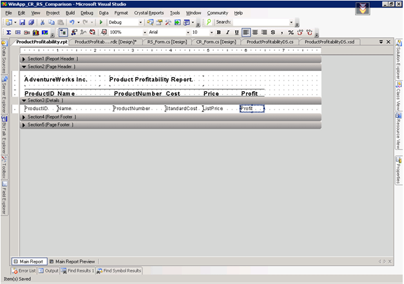Viewport: 404px width, 284px height.
Task: Open the Toolbox side panel
Action: click(x=5, y=167)
